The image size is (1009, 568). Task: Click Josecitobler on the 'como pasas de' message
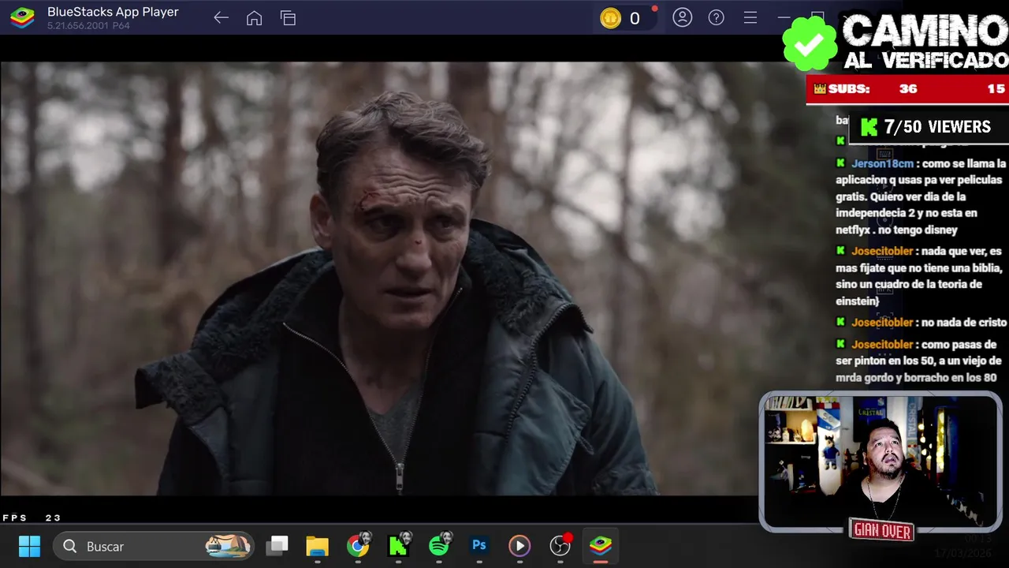tap(882, 344)
